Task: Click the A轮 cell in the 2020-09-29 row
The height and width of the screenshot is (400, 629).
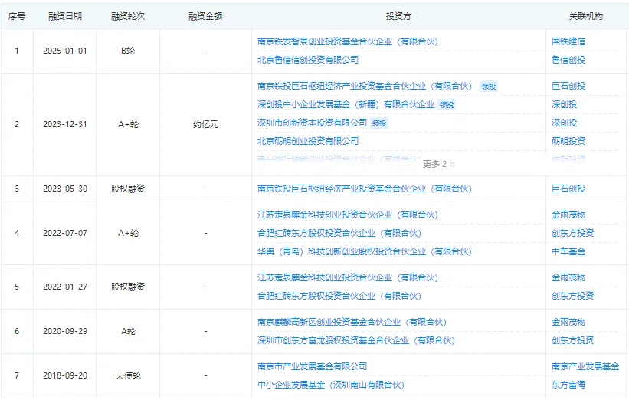Action: click(128, 331)
